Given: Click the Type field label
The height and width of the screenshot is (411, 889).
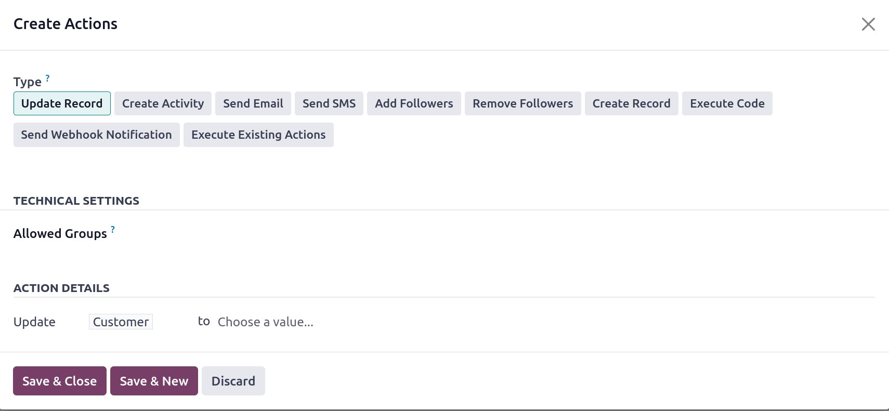Looking at the screenshot, I should pos(28,82).
